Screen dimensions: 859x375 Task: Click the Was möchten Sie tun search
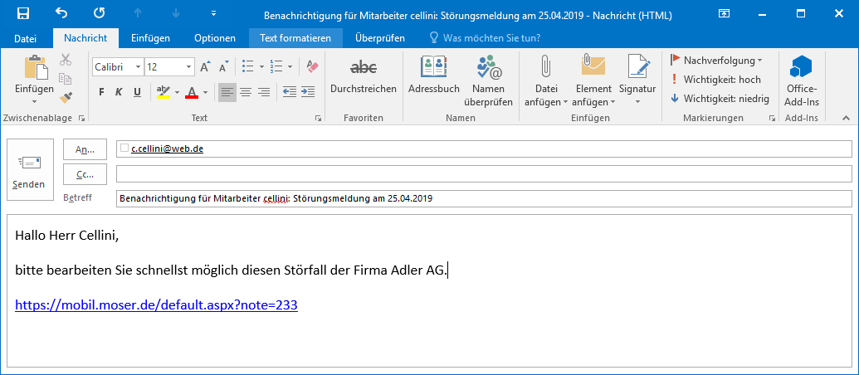pos(486,38)
